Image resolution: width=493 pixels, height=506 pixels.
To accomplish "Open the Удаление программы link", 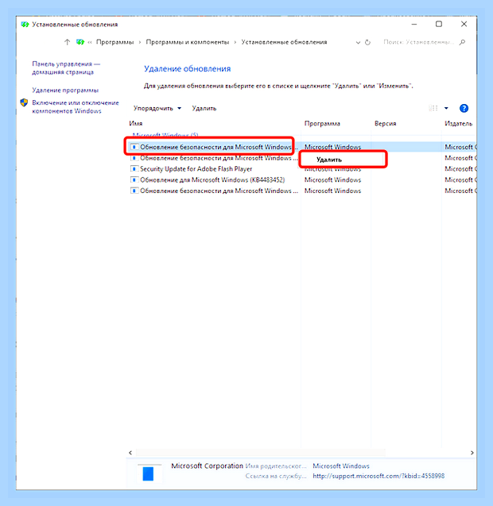I will pyautogui.click(x=65, y=91).
